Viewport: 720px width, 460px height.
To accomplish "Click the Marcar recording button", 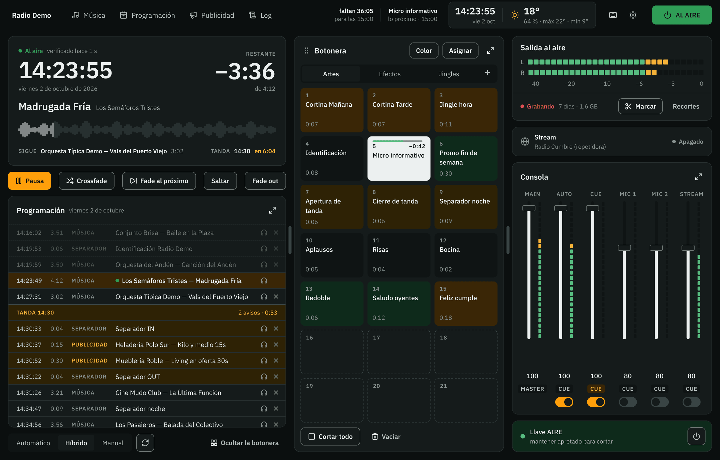I will click(640, 106).
